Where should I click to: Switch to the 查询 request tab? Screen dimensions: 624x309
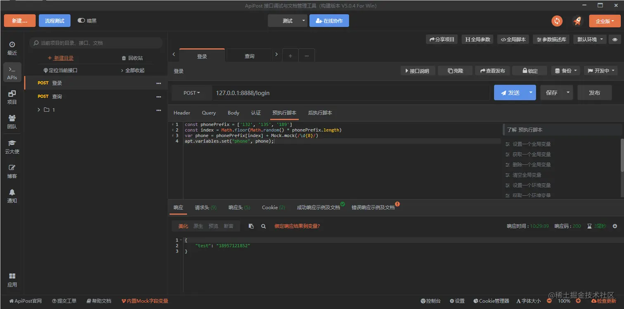tap(249, 56)
